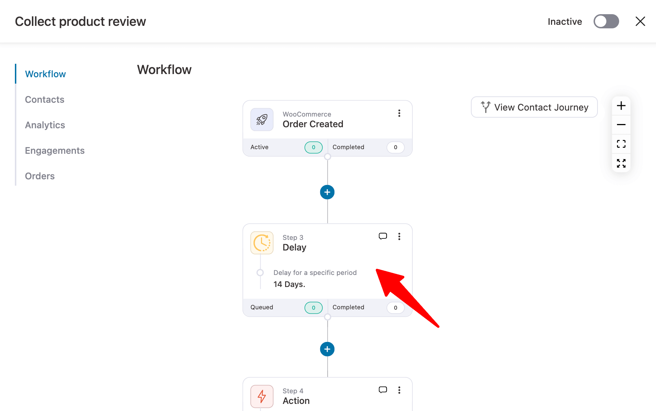
Task: Open three-dot menu on Delay step
Action: click(399, 237)
